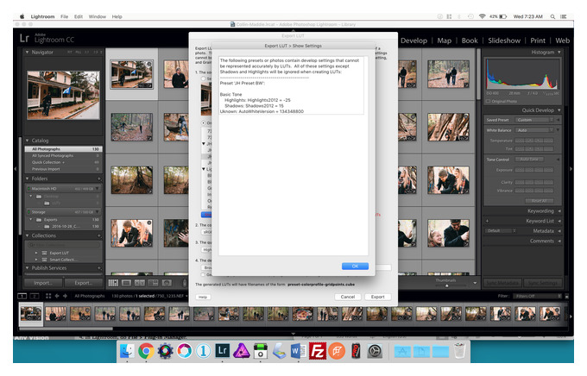Viewport: 587px width, 376px height.
Task: Switch to the Develop module
Action: pyautogui.click(x=413, y=41)
